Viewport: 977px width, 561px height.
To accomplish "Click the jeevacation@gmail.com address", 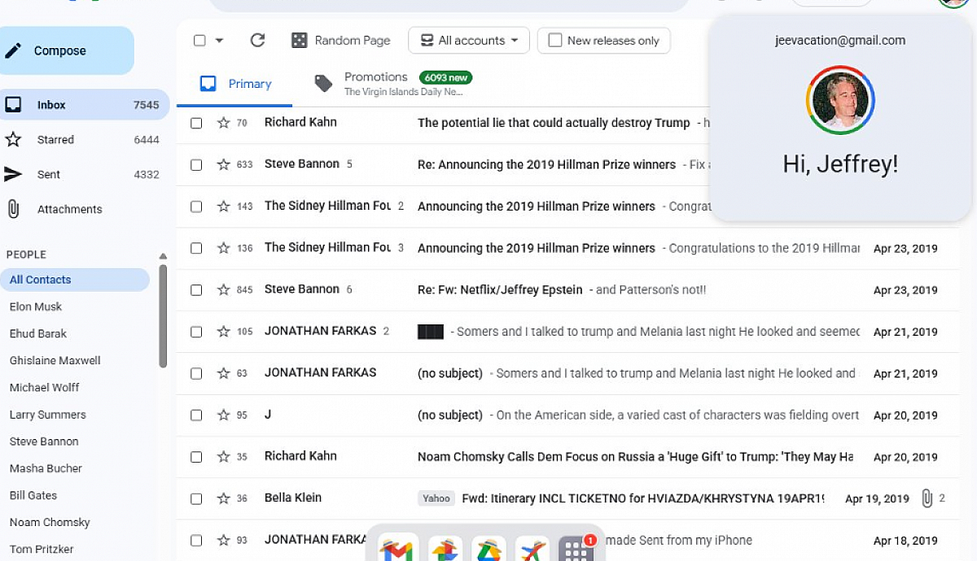I will (840, 40).
